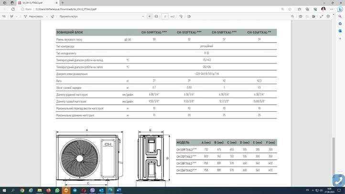Screen dimensions: 345x194
Task: Click the outdoor unit front view drawing
Action: [x=89, y=158]
